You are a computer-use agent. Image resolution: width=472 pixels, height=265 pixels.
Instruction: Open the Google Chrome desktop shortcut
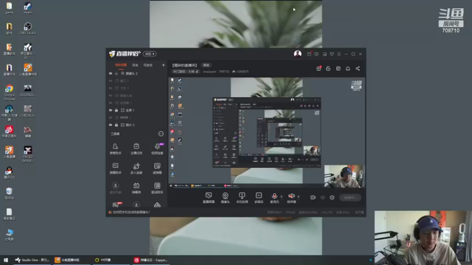tap(9, 92)
